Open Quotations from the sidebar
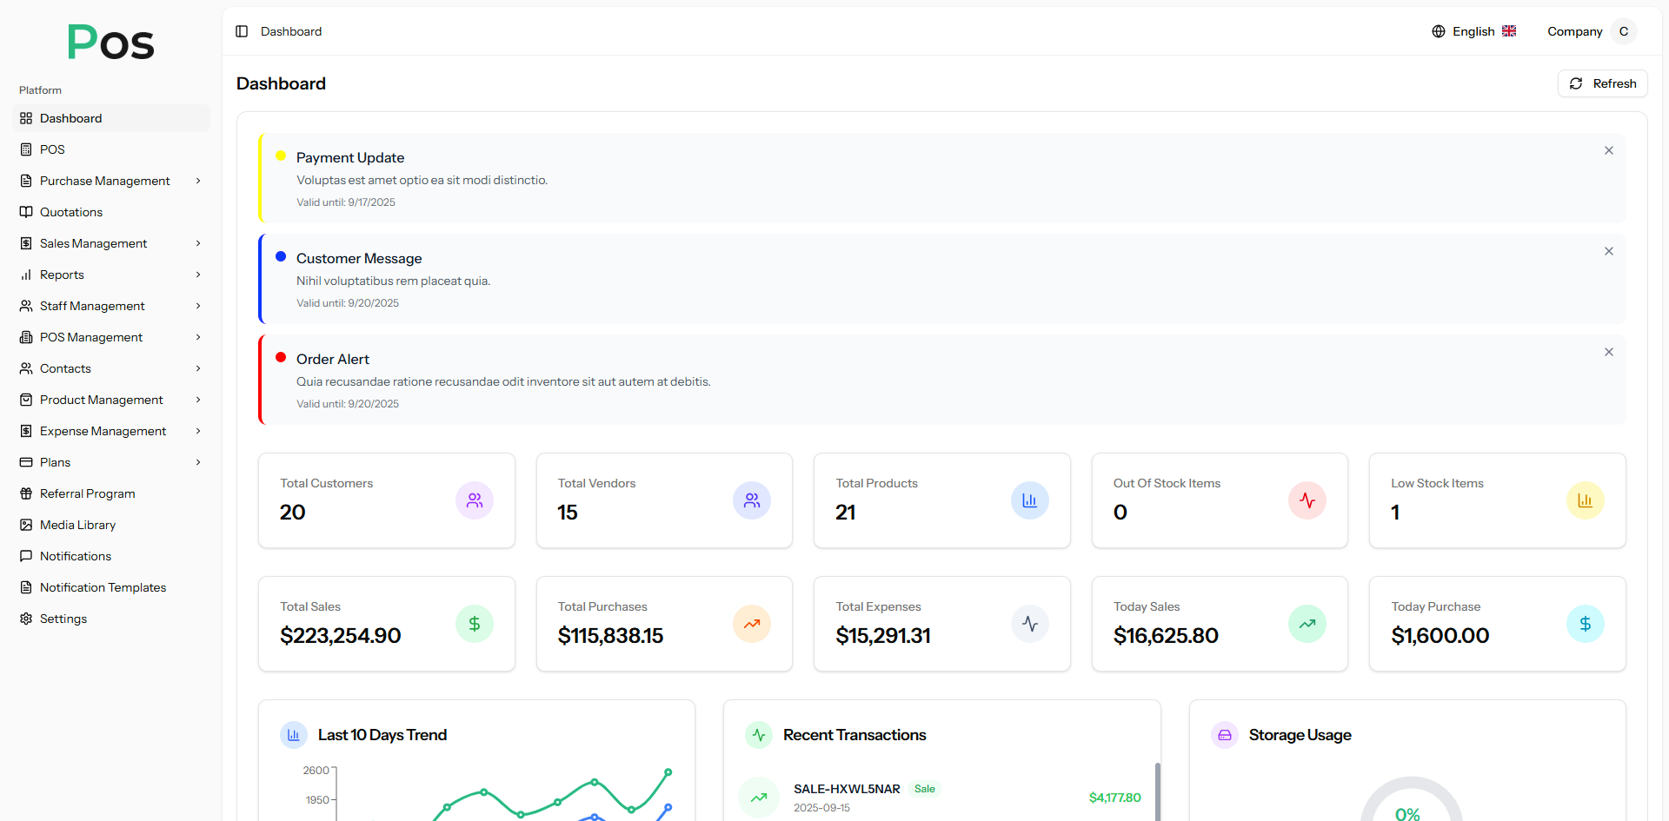 pyautogui.click(x=71, y=212)
